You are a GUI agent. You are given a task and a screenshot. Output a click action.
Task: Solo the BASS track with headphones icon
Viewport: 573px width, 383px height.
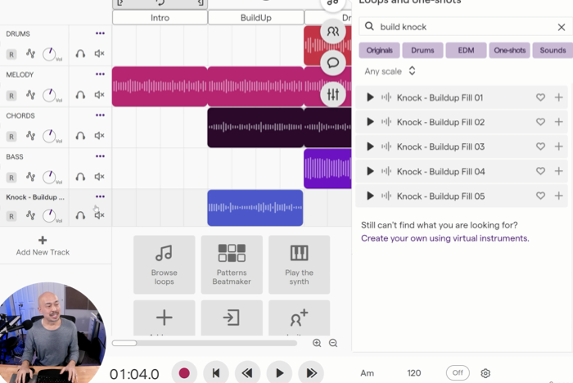(x=80, y=177)
